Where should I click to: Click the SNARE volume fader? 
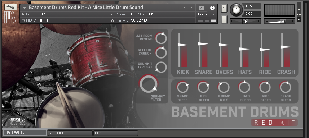click(x=203, y=44)
